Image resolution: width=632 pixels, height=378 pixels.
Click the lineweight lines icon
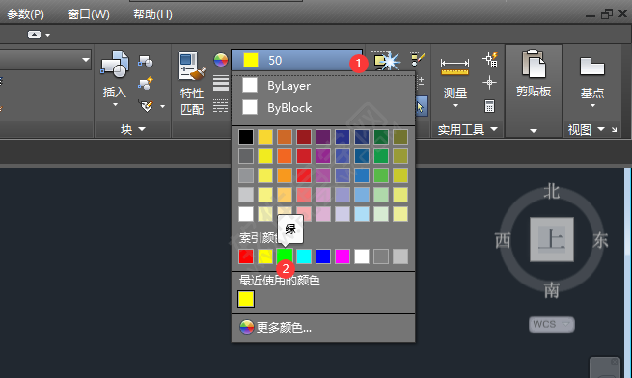[x=220, y=83]
